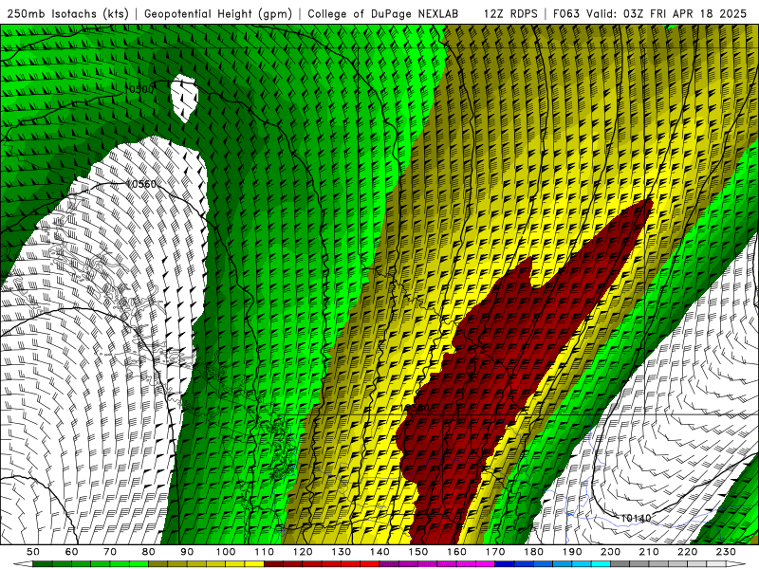
Task: Pick the dark red legend swatch below 120
Action: coord(293,564)
